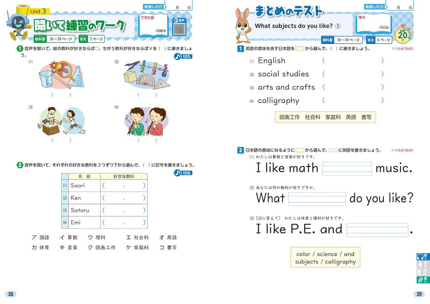Click Ken's favorite subjects answer cell
Image resolution: width=430 pixels, height=304 pixels.
click(124, 198)
